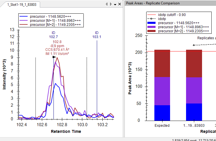Click the left dashed peak boundary line
The height and width of the screenshot is (141, 216).
[x=36, y=87]
